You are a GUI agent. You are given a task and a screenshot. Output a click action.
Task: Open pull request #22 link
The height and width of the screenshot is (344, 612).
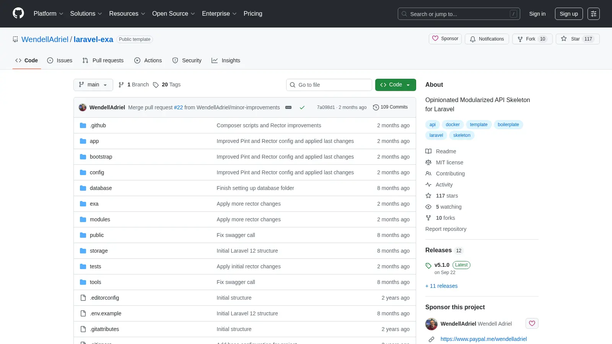click(178, 107)
